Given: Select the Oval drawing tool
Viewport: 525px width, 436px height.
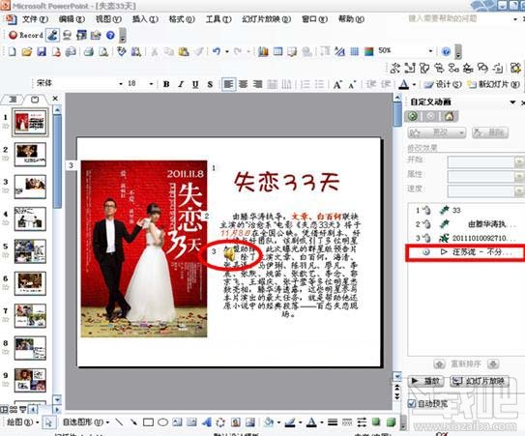Looking at the screenshot, I should [x=162, y=421].
